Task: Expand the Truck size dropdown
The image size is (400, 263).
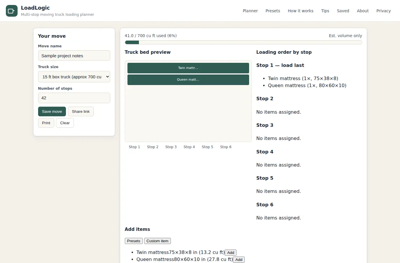Action: click(x=74, y=77)
